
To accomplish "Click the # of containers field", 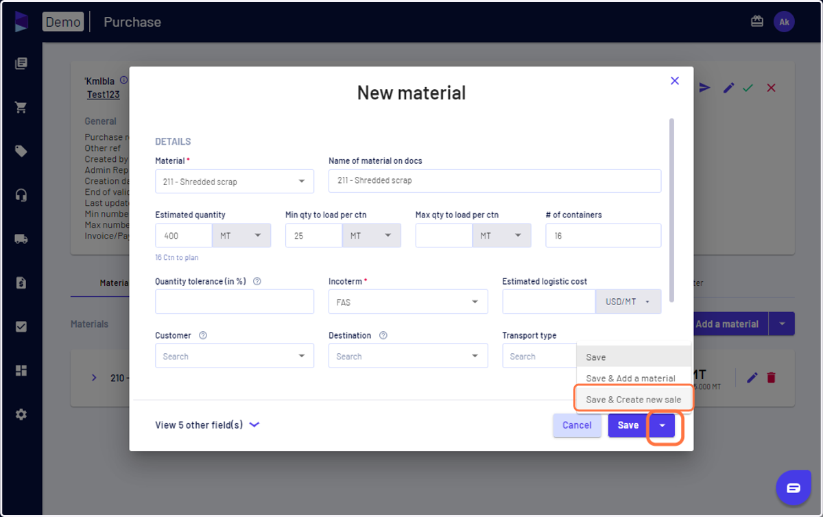I will pyautogui.click(x=604, y=236).
